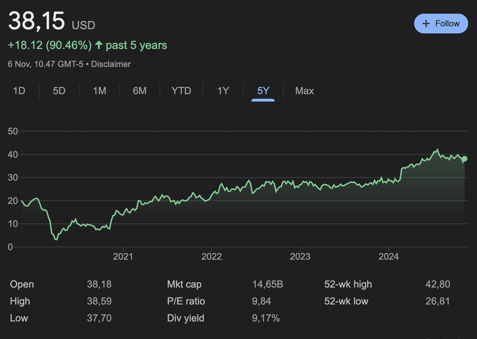
Task: Click the active 5Y tab
Action: coord(263,91)
